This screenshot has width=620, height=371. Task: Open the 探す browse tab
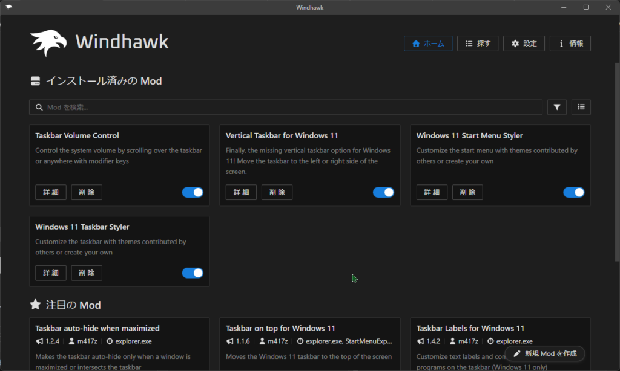click(x=477, y=44)
